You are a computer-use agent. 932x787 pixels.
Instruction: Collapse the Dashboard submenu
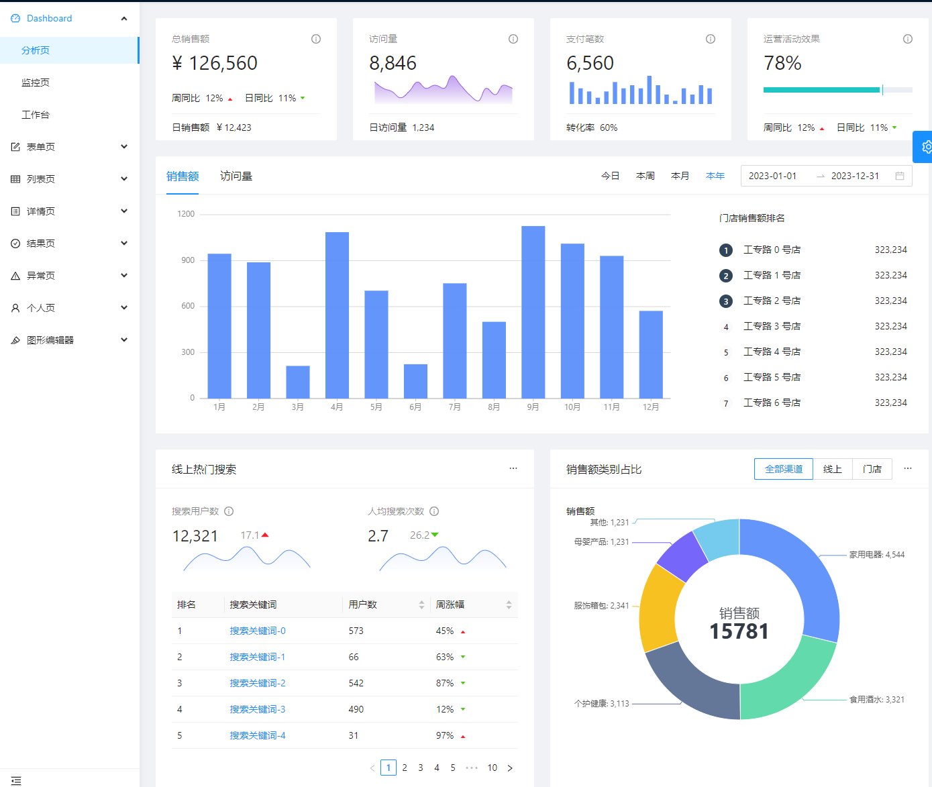point(124,18)
